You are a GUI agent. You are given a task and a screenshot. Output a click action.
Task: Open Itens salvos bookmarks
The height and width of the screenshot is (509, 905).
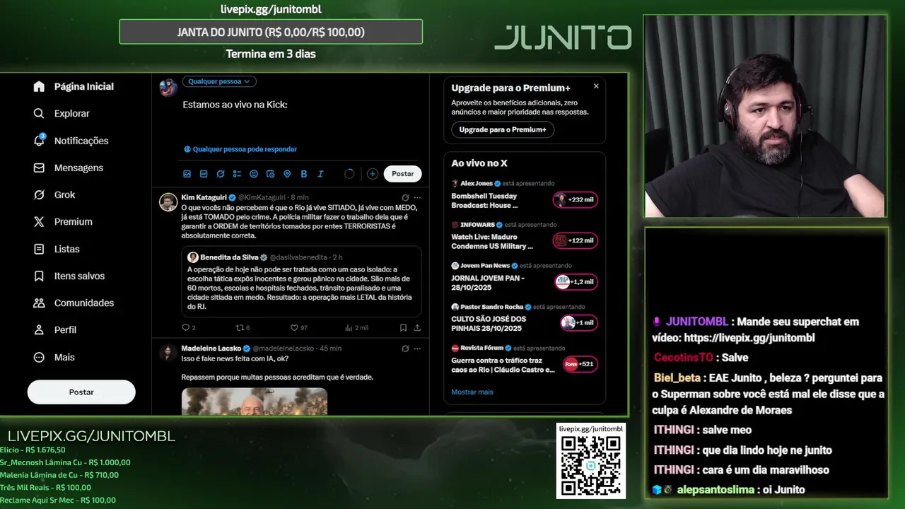coord(69,276)
